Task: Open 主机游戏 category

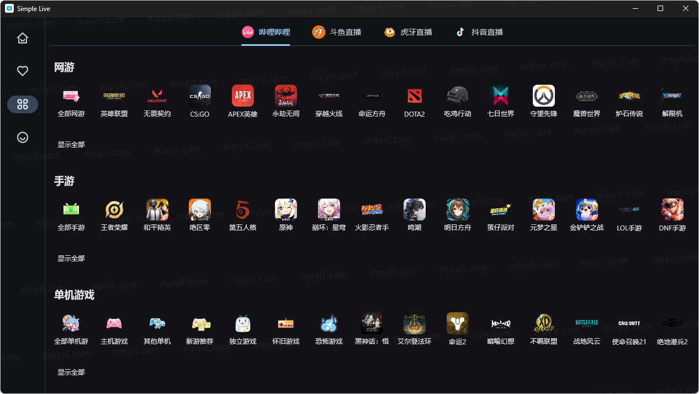Action: coord(114,329)
